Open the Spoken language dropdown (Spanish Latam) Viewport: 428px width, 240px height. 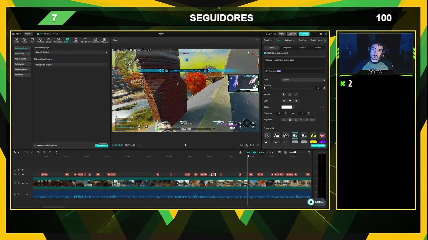tap(71, 52)
